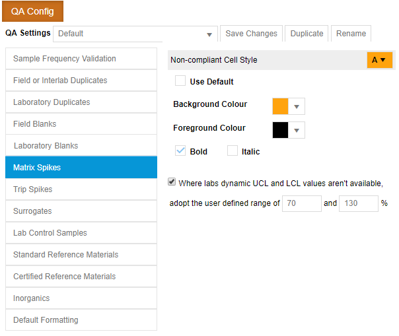Tick the Use Default checkbox
399x336 pixels.
point(180,81)
